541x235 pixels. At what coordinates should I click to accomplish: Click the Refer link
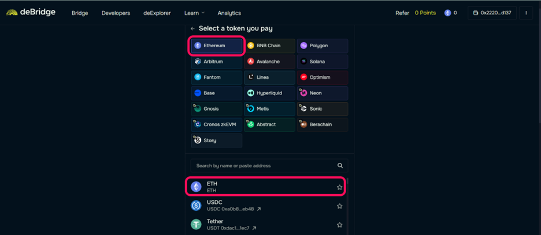(402, 13)
